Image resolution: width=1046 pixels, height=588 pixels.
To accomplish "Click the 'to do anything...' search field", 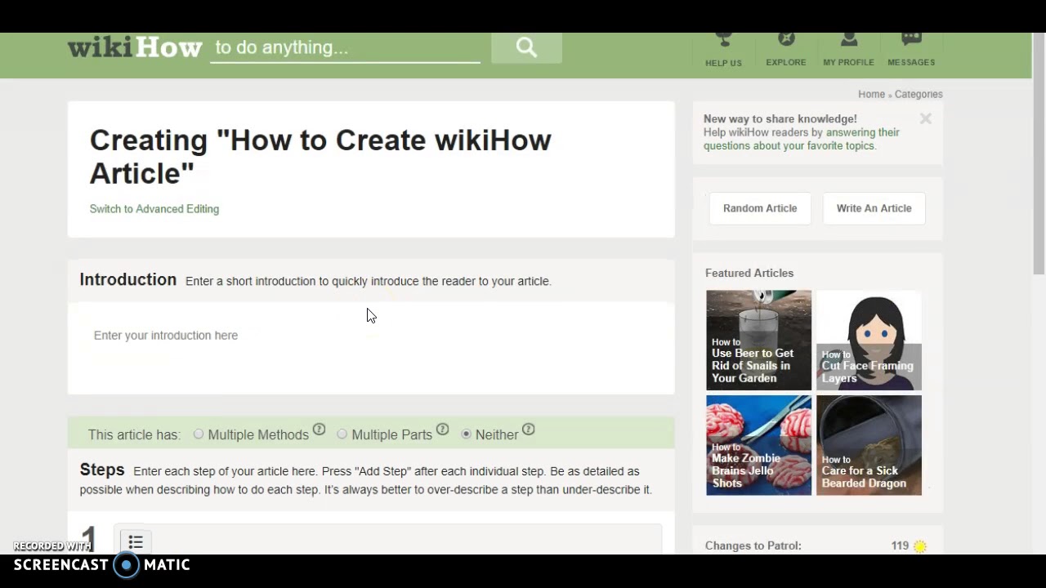I will [345, 47].
